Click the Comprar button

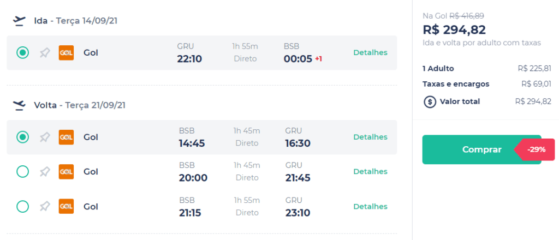coord(481,149)
